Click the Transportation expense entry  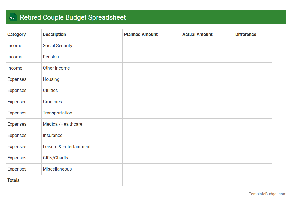[58, 113]
